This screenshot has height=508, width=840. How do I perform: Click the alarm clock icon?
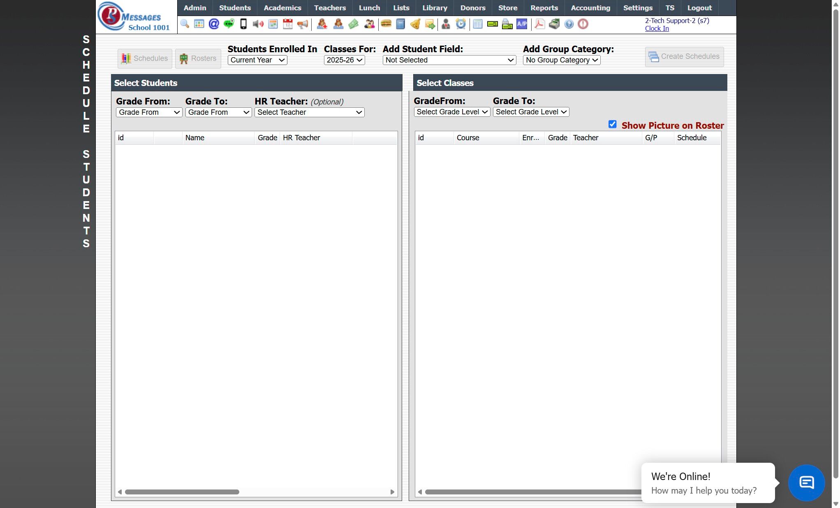pyautogui.click(x=461, y=24)
